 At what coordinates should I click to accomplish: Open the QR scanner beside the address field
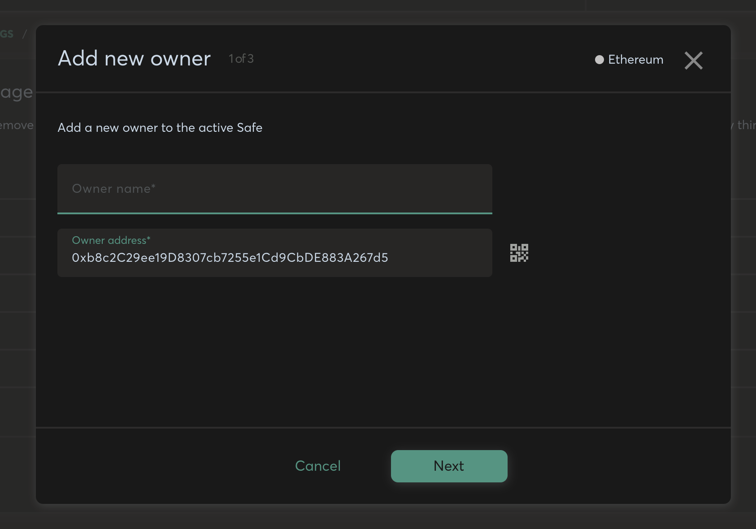tap(519, 252)
